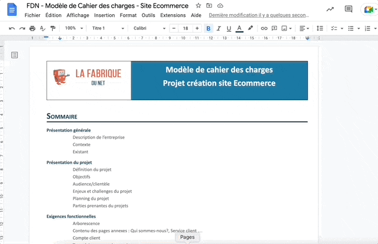The width and height of the screenshot is (378, 244).
Task: Click the print icon
Action: [x=32, y=28]
